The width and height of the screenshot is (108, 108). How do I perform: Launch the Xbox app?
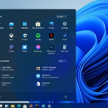(11, 37)
